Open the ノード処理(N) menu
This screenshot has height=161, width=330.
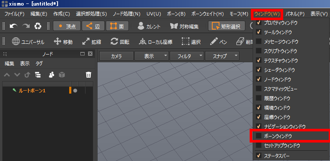(x=126, y=14)
